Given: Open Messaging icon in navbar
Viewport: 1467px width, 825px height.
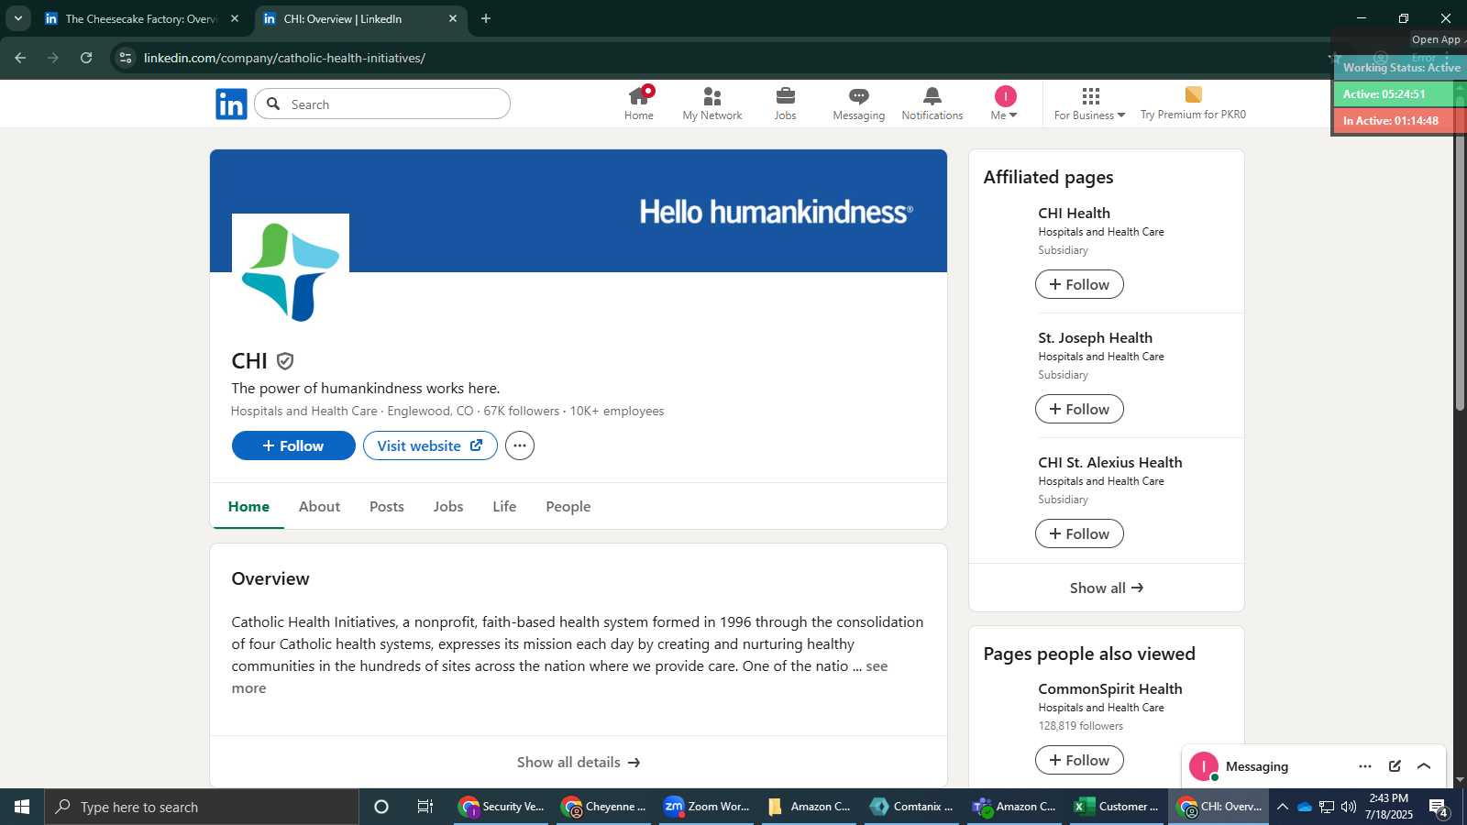Looking at the screenshot, I should 859,104.
